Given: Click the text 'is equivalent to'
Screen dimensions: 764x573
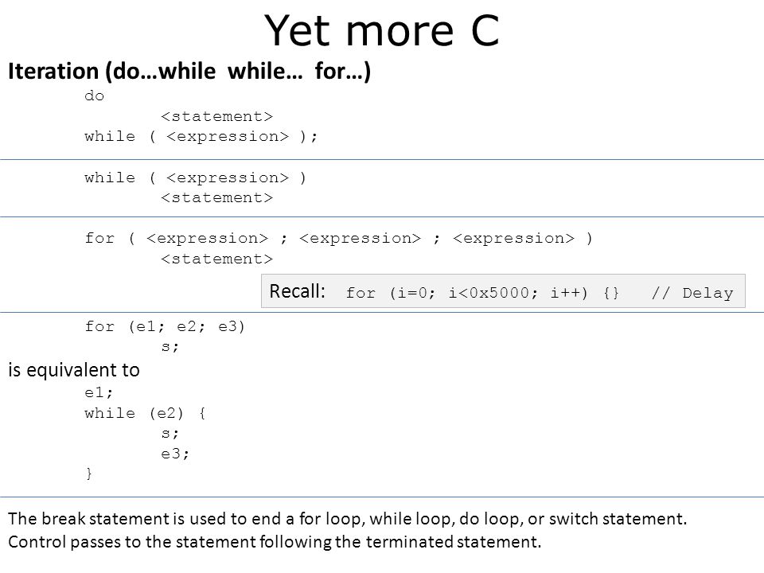Looking at the screenshot, I should tap(74, 370).
